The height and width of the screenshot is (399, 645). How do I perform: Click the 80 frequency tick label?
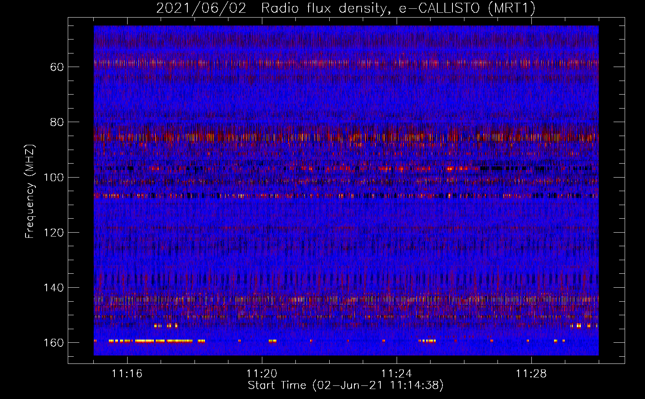[57, 122]
